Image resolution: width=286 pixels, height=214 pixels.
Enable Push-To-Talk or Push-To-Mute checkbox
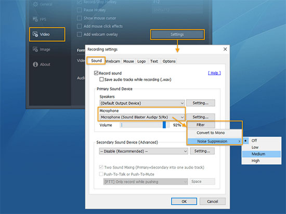tap(101, 174)
